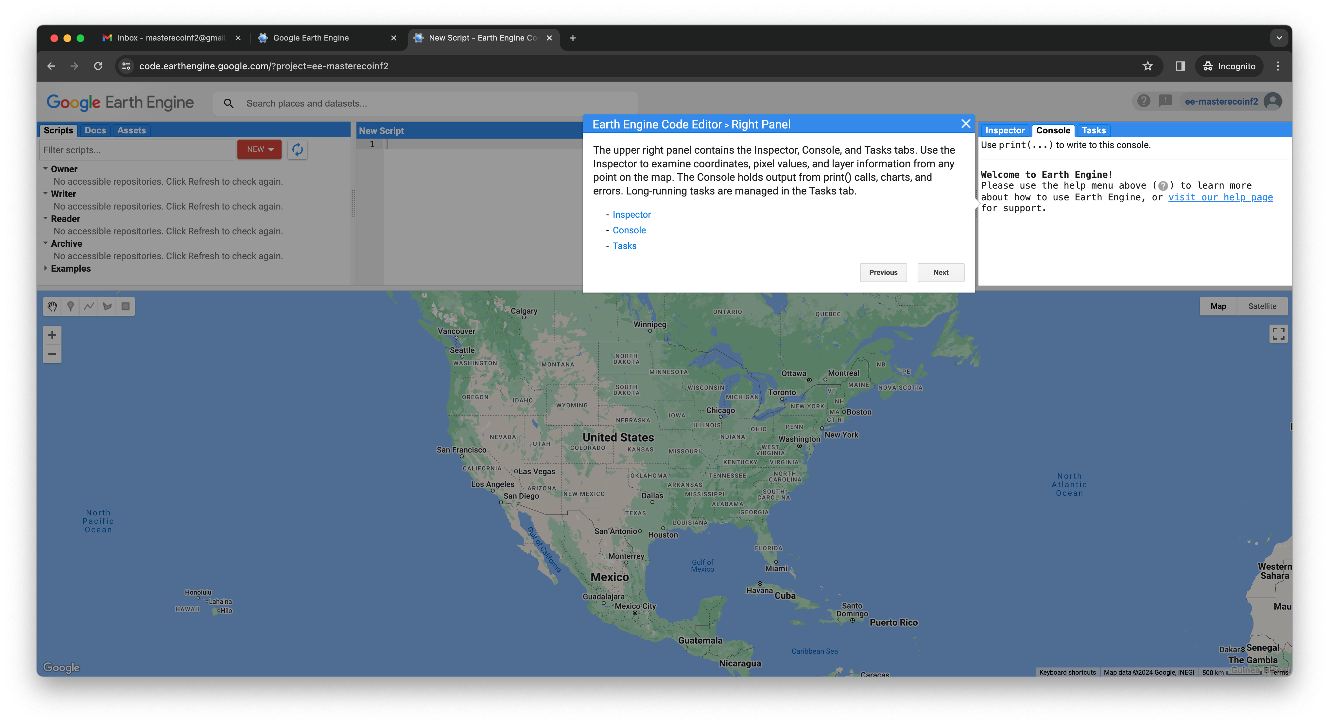Open the NEW script dropdown

point(260,149)
